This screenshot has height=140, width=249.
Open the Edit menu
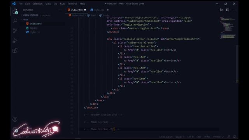click(28, 3)
